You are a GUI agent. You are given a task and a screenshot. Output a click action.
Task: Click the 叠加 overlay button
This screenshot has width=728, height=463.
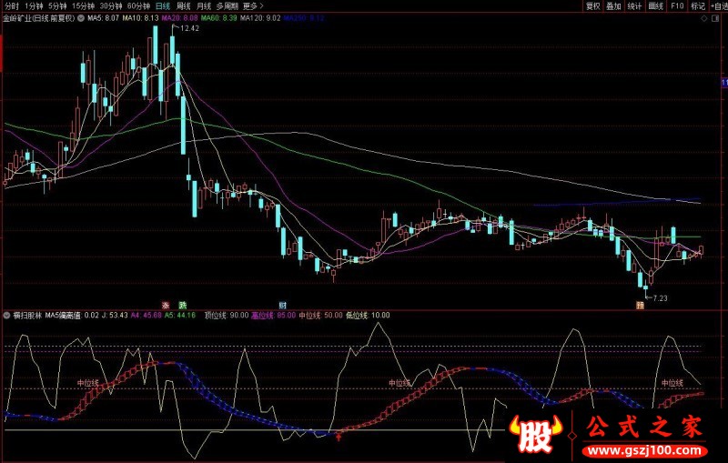click(613, 5)
